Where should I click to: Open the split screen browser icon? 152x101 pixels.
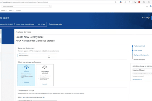(x=149, y=2)
